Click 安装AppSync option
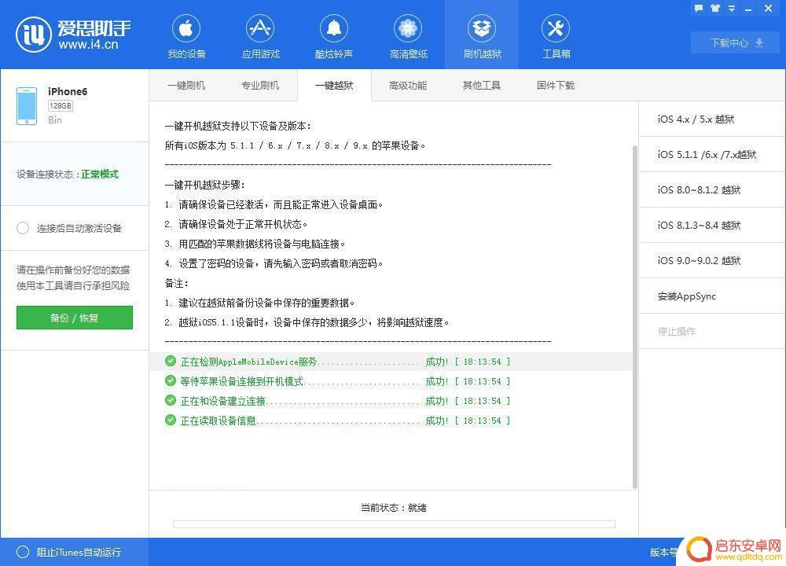Screen dimensions: 786x566 tap(712, 296)
